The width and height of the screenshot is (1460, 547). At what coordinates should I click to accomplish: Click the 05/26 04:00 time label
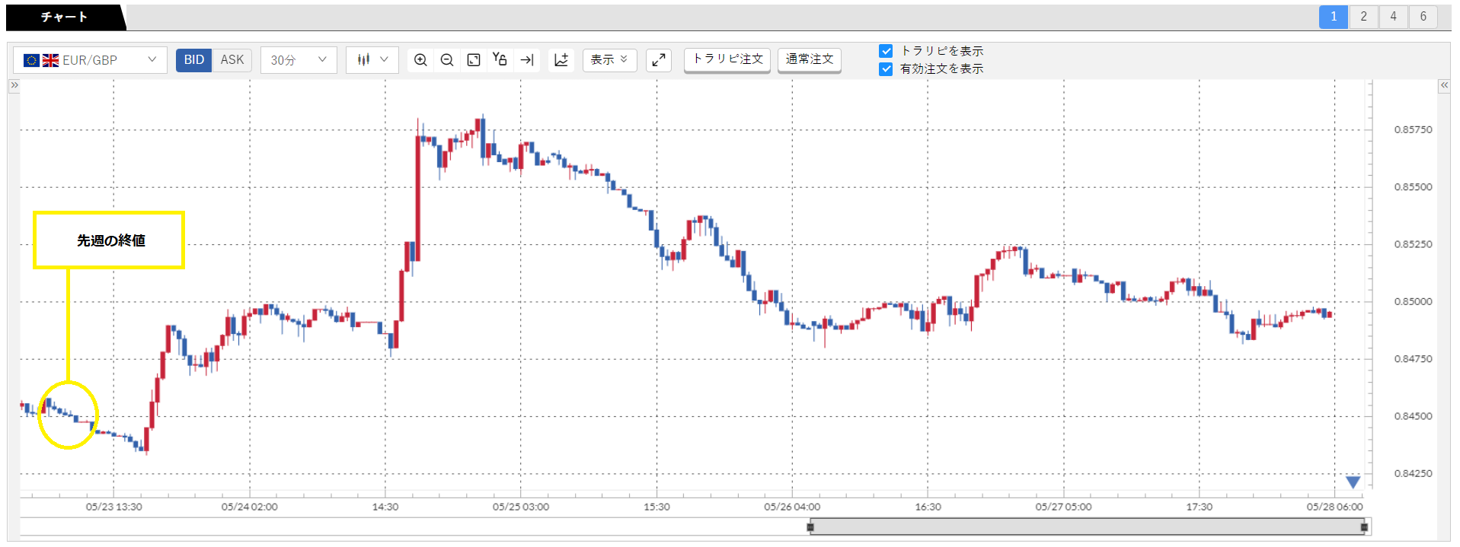[792, 507]
